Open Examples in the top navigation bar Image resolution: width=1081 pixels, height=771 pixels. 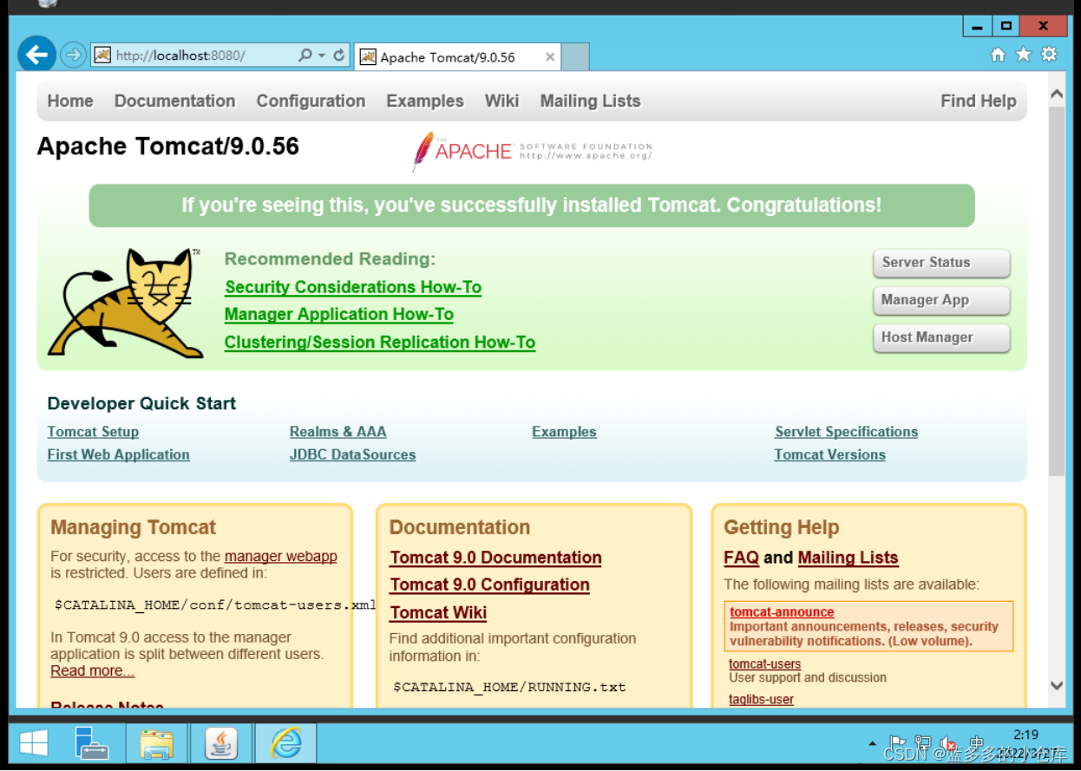425,101
